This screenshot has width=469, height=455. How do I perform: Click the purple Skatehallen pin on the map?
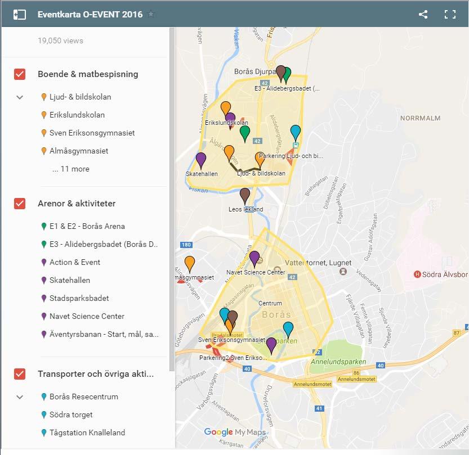201,160
